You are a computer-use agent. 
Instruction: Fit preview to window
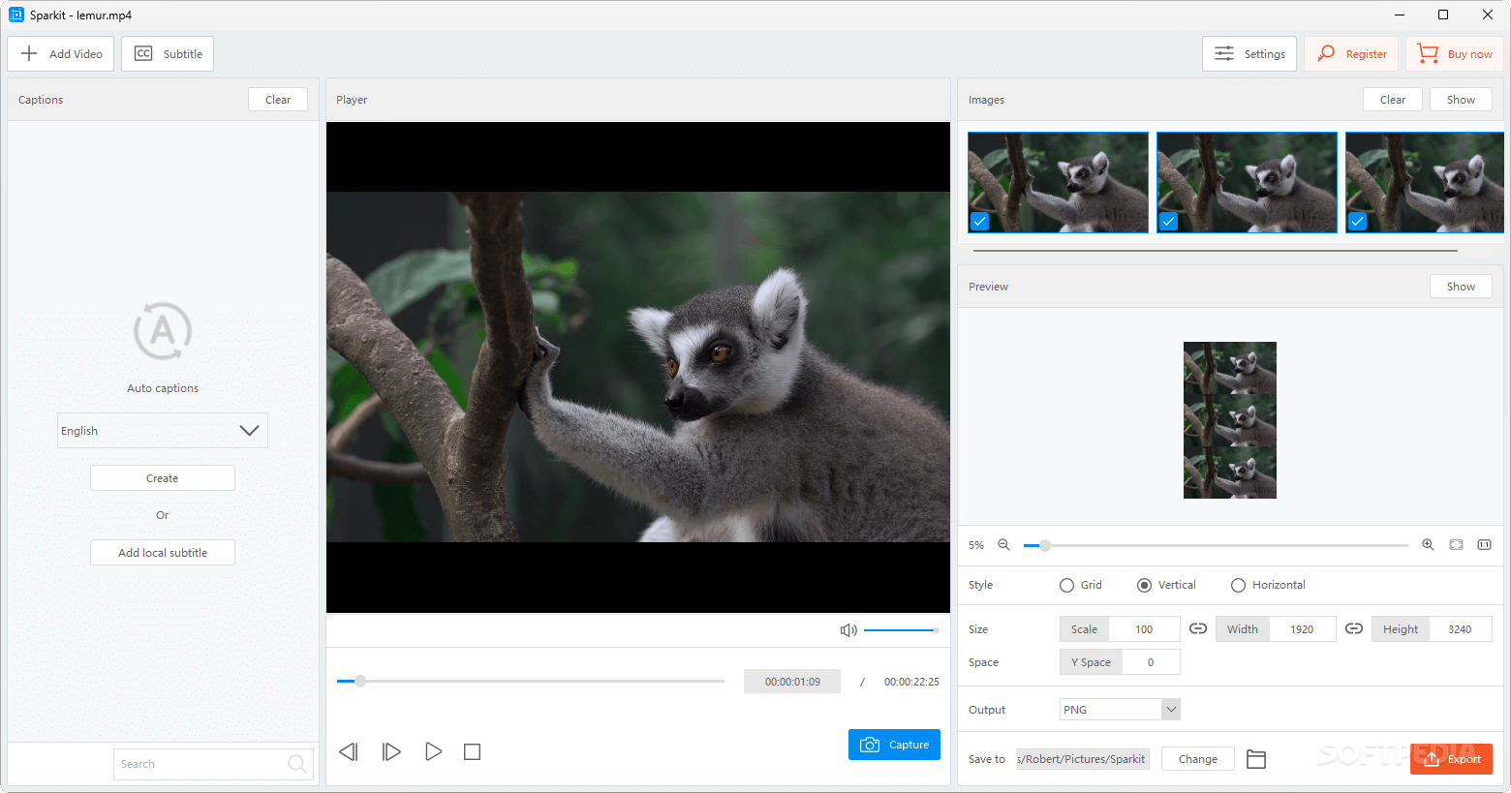click(1456, 545)
